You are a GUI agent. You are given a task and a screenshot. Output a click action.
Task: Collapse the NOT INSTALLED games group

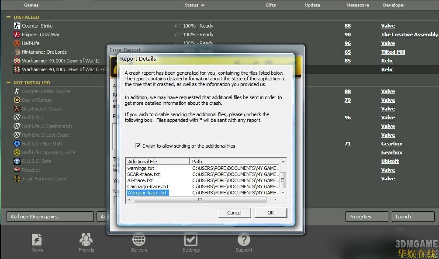(x=8, y=82)
